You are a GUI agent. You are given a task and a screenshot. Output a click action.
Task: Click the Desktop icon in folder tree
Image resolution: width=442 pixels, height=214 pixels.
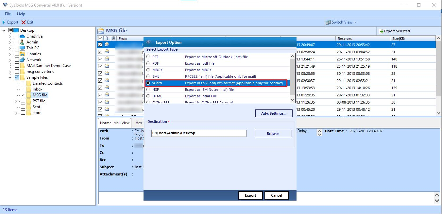click(x=16, y=30)
